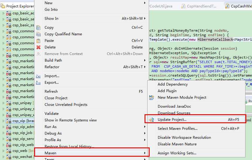The width and height of the screenshot is (252, 160).
Task: Click the csp_unipay_v project icon
Action: click(9, 115)
